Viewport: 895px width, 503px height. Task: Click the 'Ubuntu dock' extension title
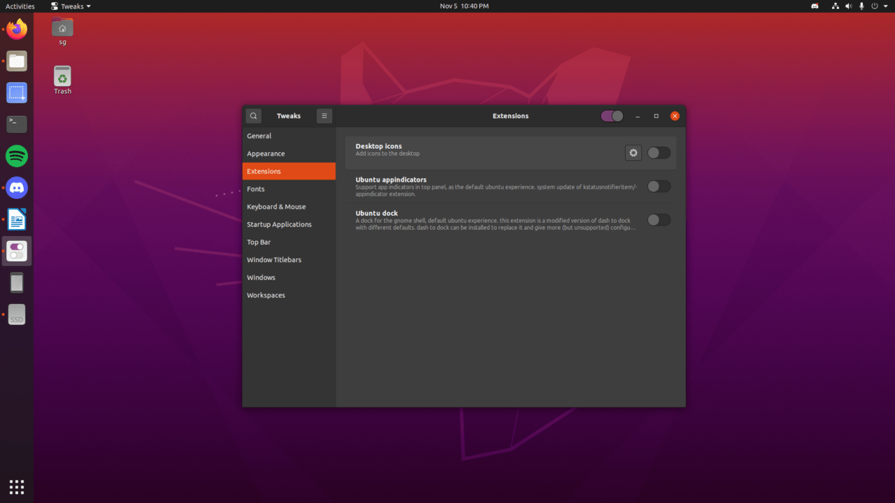coord(377,213)
